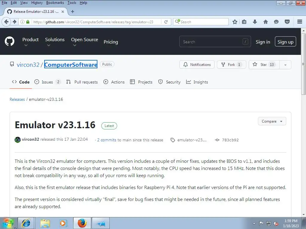Open the Star lists dropdown arrow

[x=285, y=65]
